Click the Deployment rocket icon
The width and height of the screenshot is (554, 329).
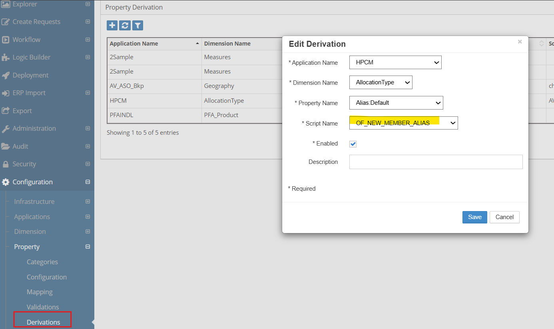click(x=6, y=75)
